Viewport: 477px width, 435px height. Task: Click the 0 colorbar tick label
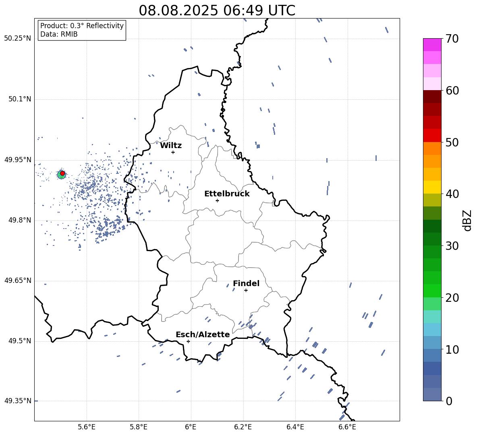point(449,401)
